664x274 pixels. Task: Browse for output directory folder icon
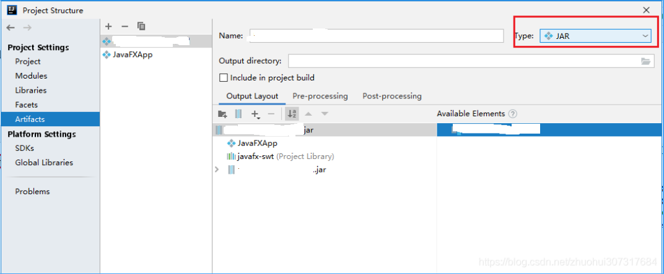645,61
